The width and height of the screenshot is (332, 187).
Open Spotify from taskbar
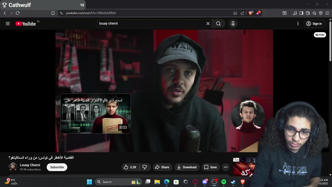(x=224, y=182)
